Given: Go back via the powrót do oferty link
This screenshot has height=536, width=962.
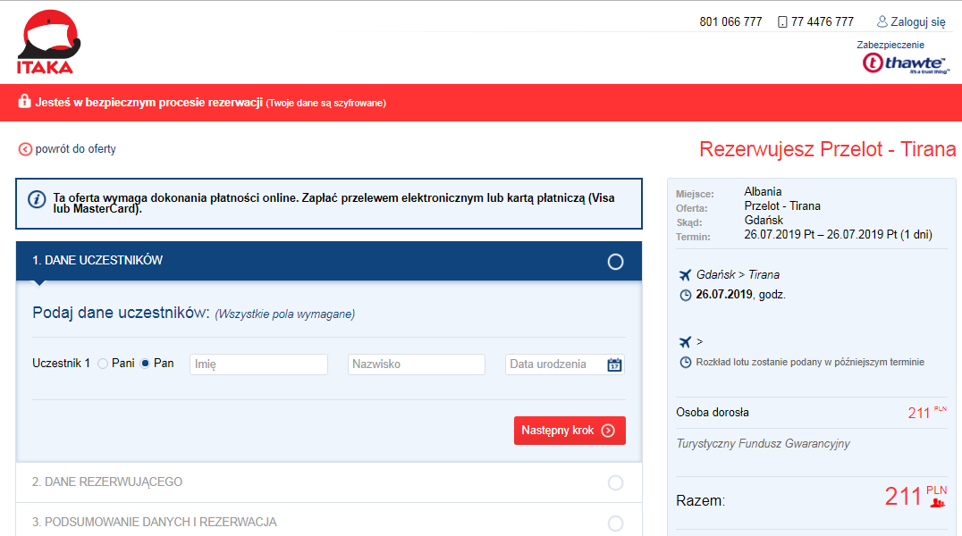Looking at the screenshot, I should 75,149.
